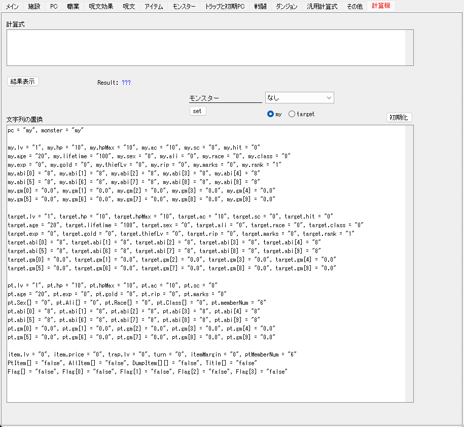464x427 pixels.
Task: Open the 施設 tab
Action: 34,6
